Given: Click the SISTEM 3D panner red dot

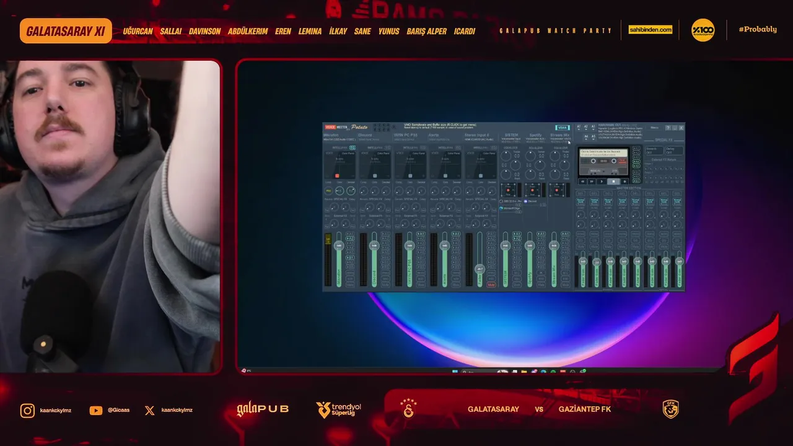Looking at the screenshot, I should pyautogui.click(x=508, y=190).
